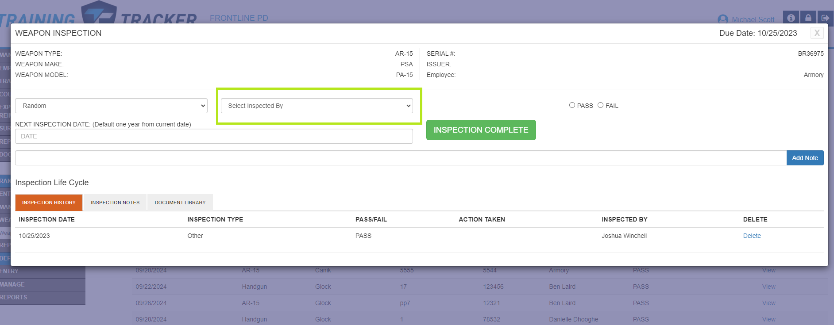Screen dimensions: 834x325
Task: Click the info icon in top bar
Action: click(791, 18)
